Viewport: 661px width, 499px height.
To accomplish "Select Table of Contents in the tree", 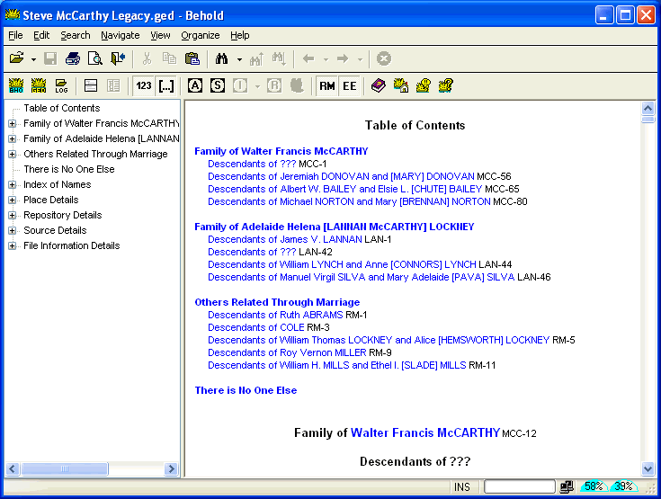I will click(62, 108).
